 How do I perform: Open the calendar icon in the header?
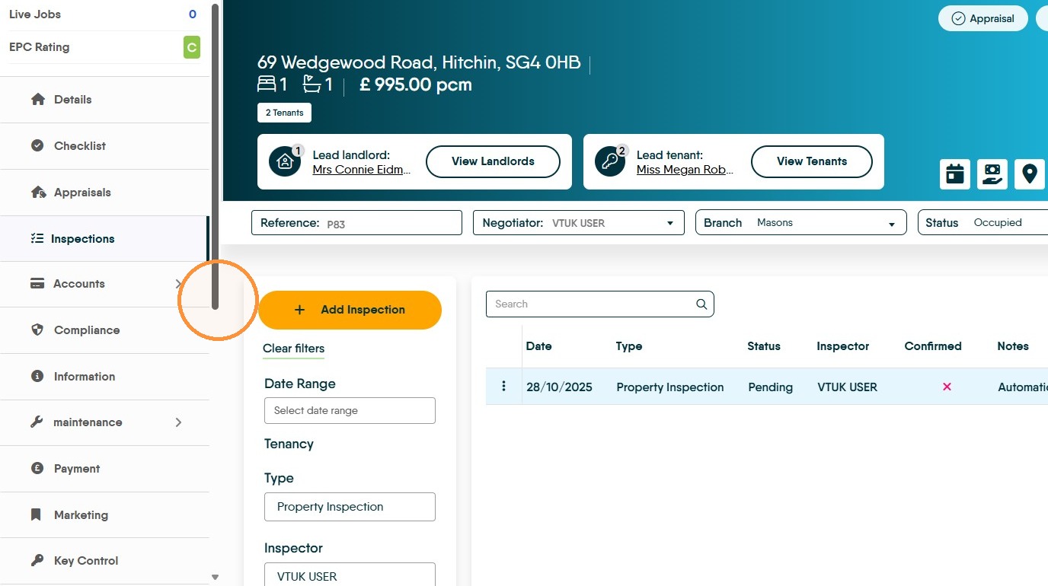(x=955, y=174)
